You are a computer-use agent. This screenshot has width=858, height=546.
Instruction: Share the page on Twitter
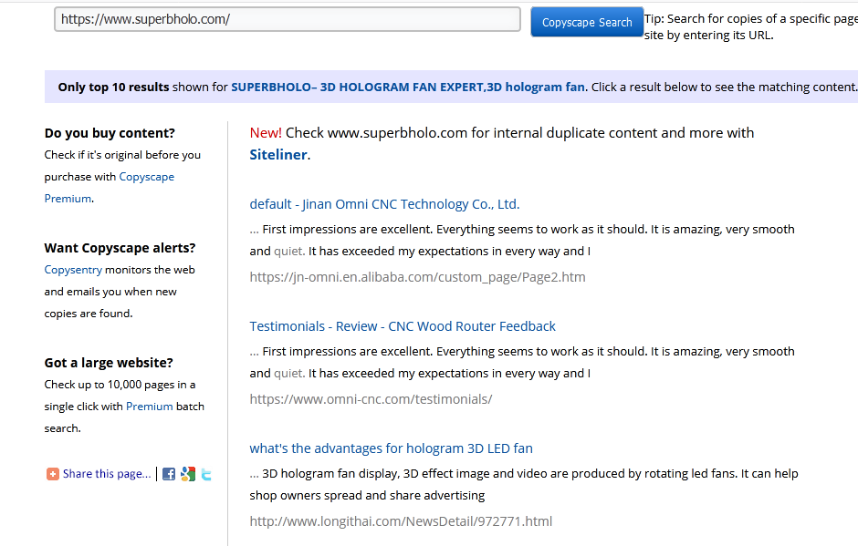point(206,474)
